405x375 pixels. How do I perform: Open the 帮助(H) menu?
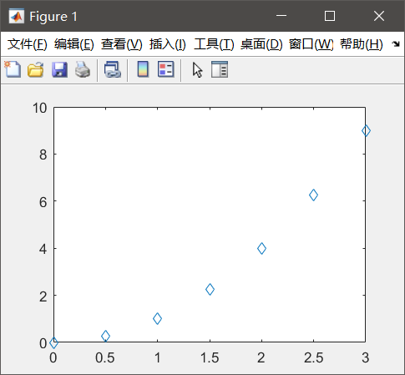[362, 44]
